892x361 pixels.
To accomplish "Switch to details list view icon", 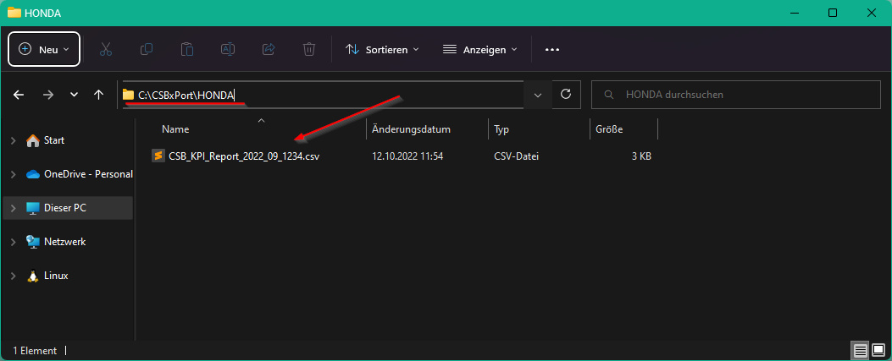I will coord(860,350).
